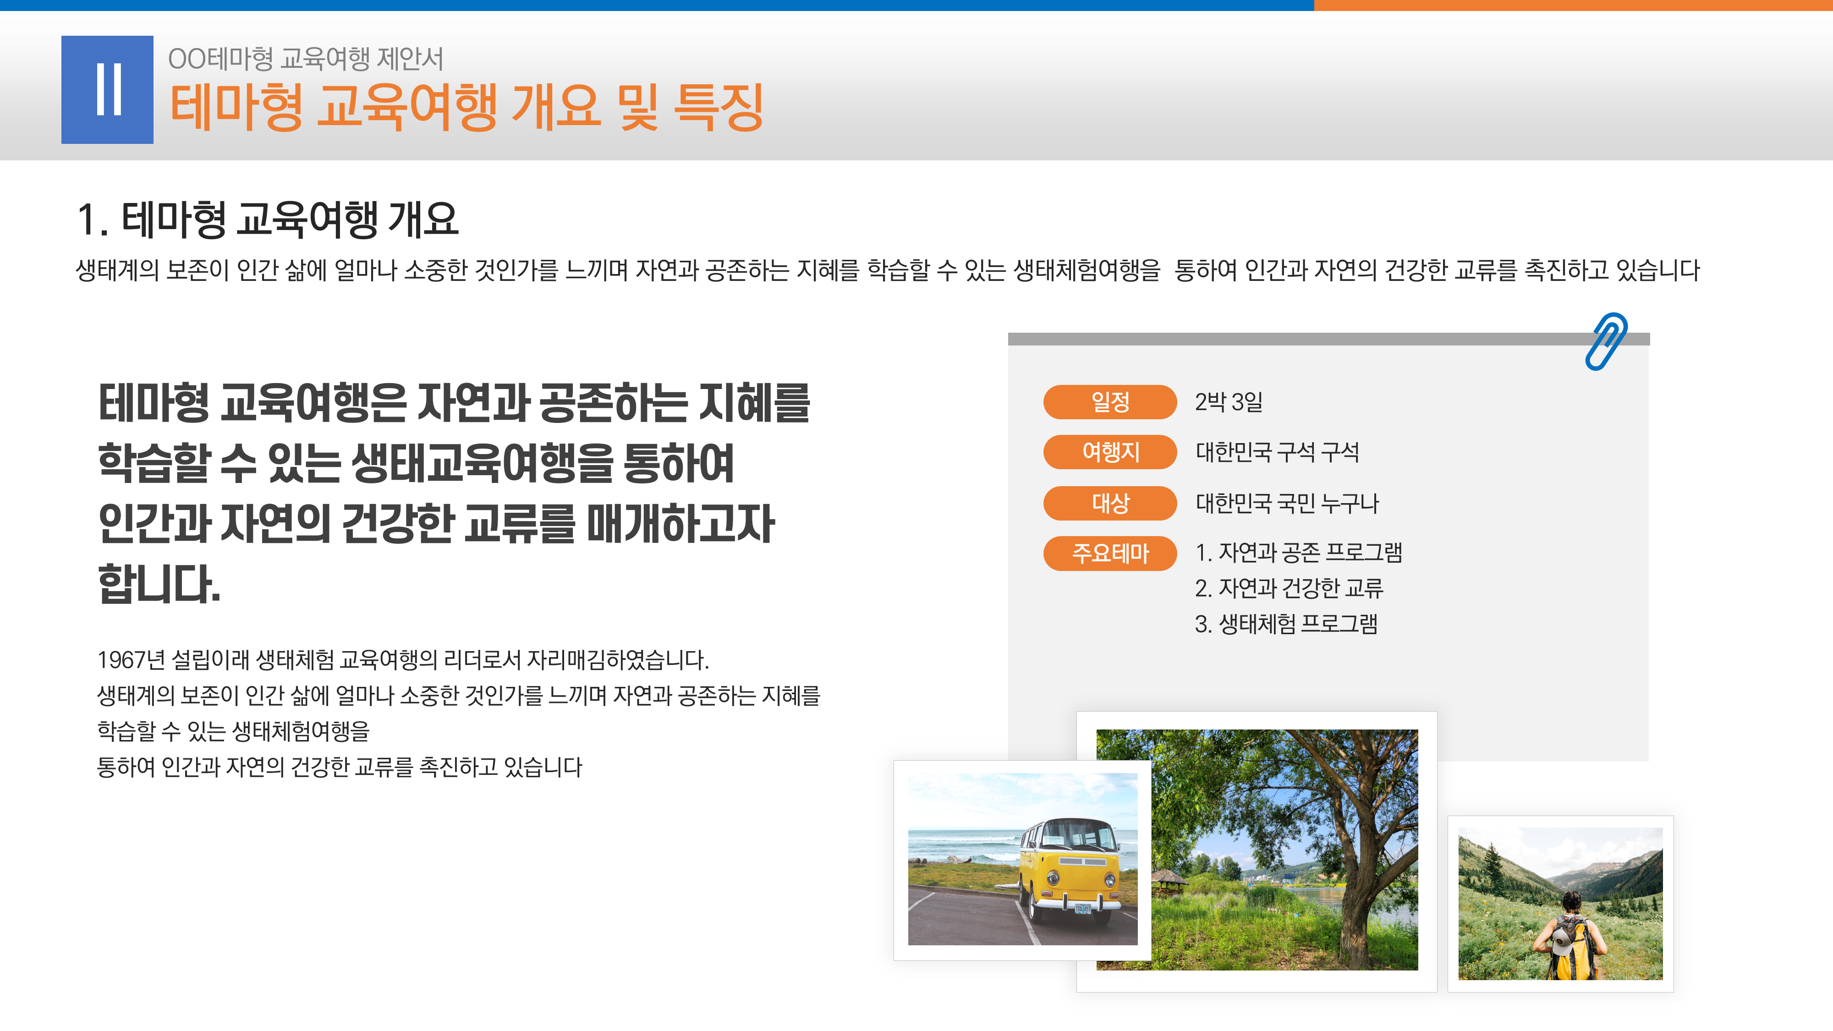Click the orange title 테마형 교육여행 개요 및 특징

point(467,107)
